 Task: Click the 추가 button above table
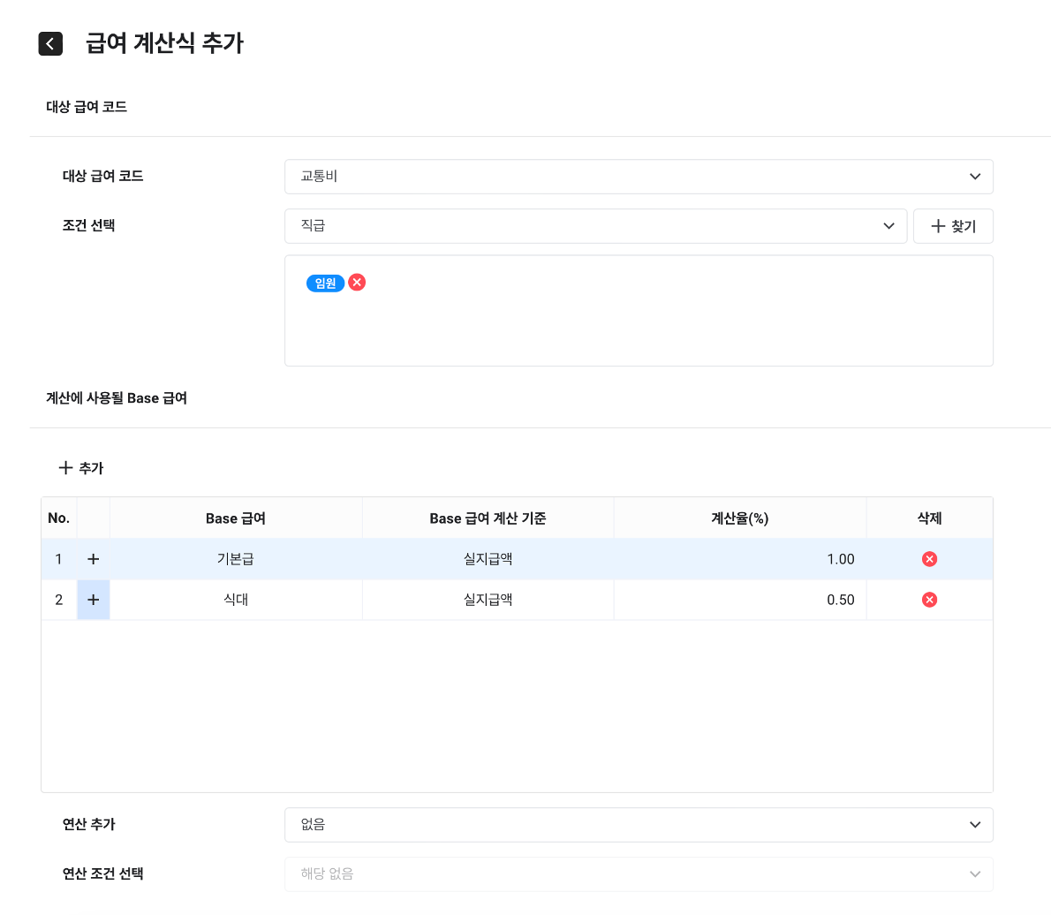[81, 468]
